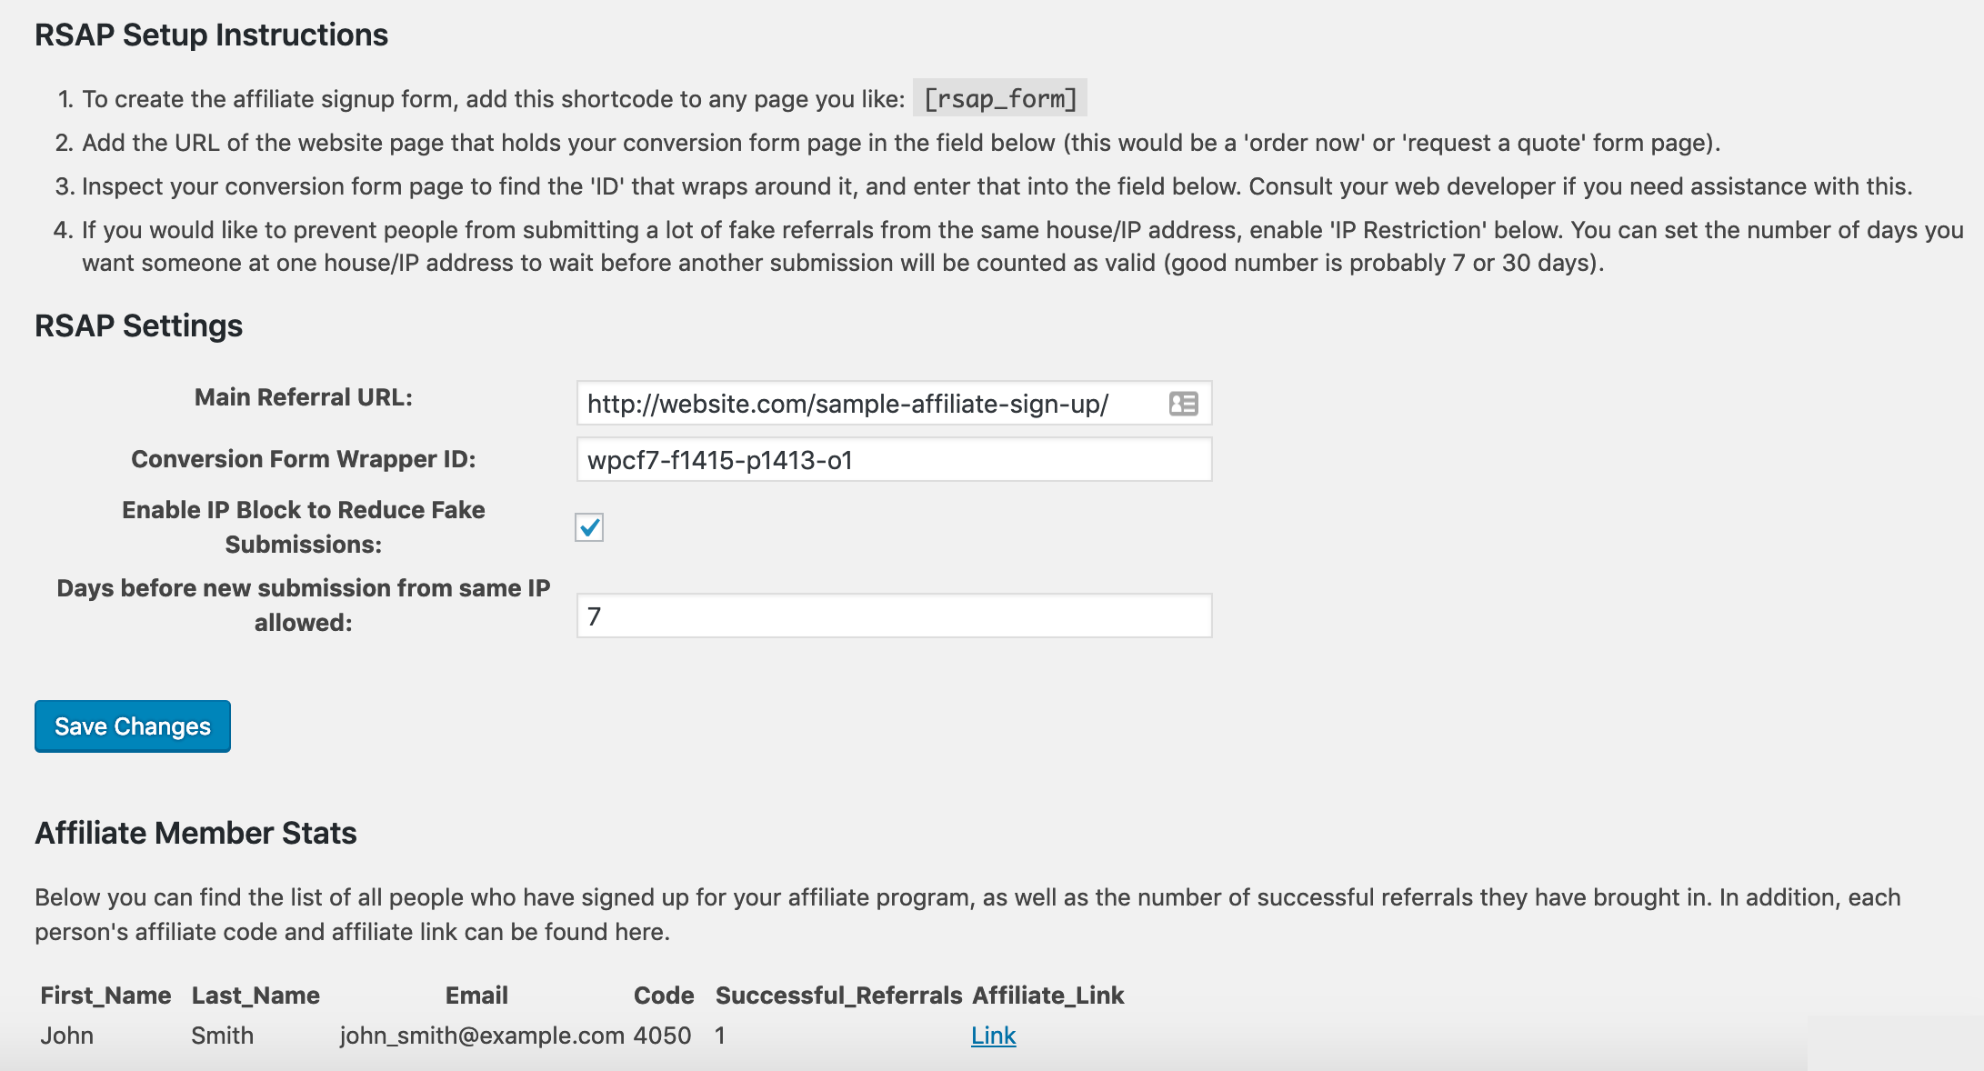Screen dimensions: 1984x1071
Task: Click the Save Changes button
Action: pos(133,726)
